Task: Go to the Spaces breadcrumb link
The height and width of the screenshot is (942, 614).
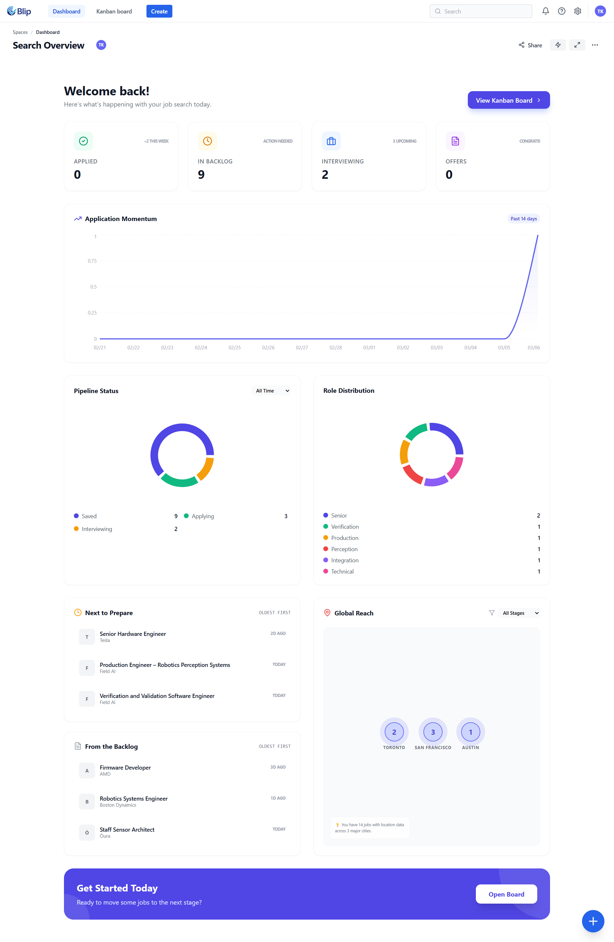Action: (20, 32)
